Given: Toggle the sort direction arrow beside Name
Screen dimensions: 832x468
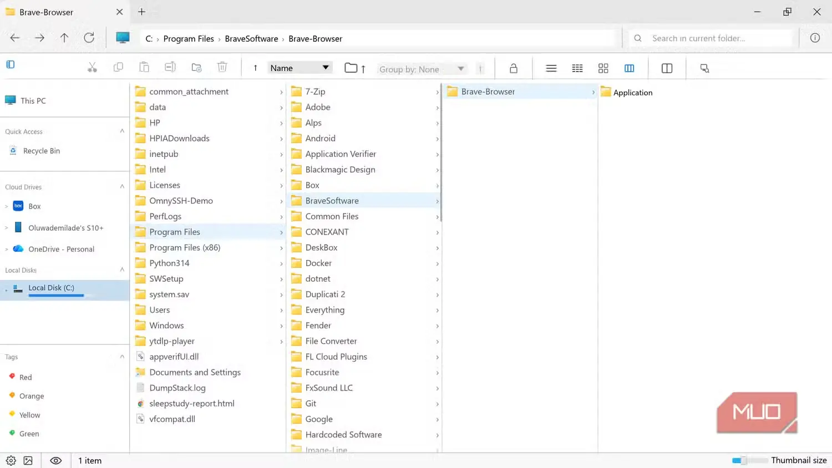Looking at the screenshot, I should pos(255,68).
